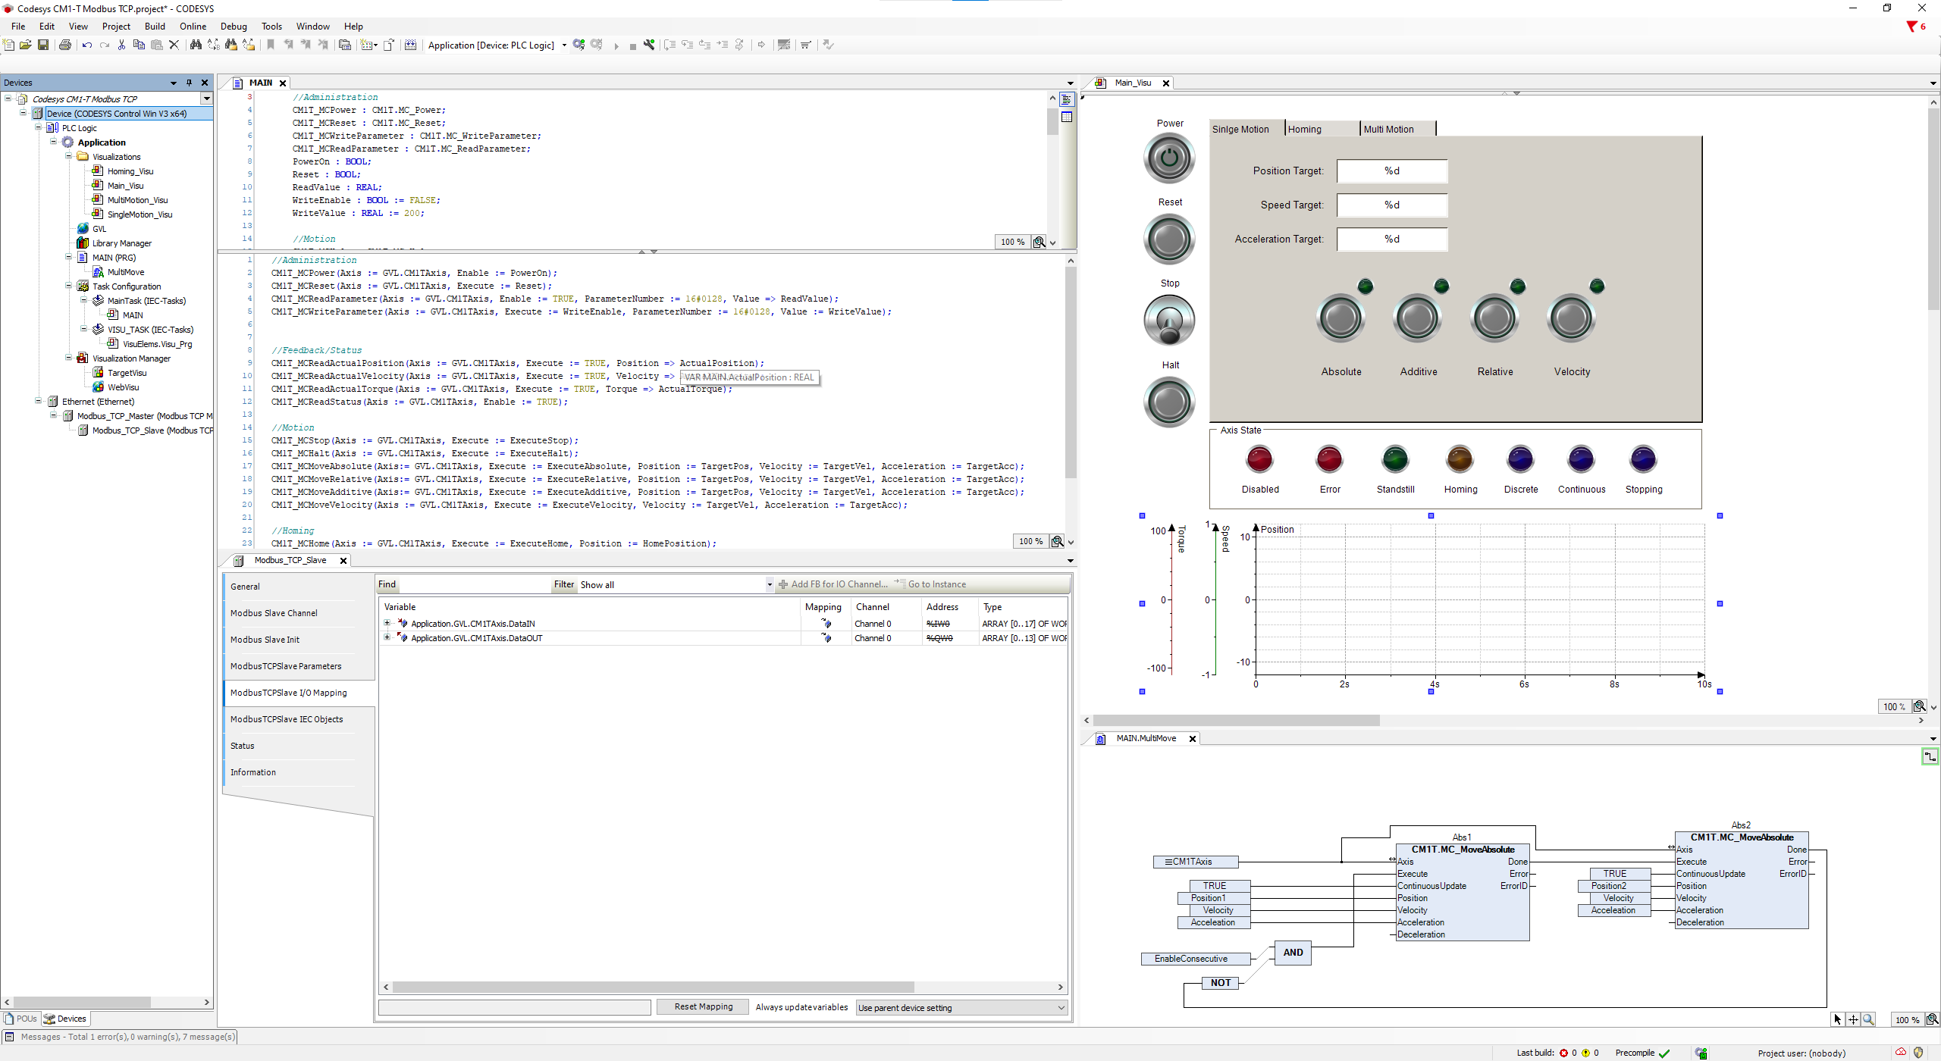Flip the Stop toggle switch
The height and width of the screenshot is (1061, 1941).
[x=1169, y=321]
